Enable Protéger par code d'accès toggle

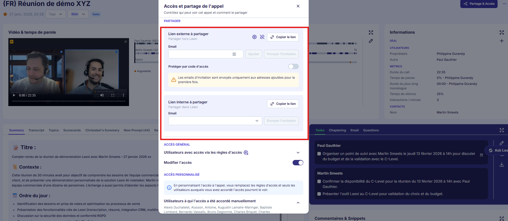coord(293,66)
